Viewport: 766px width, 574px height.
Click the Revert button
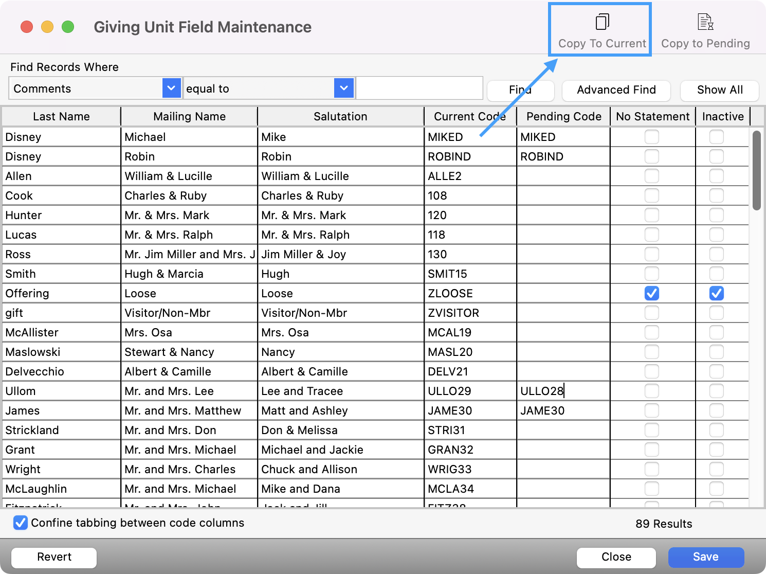[x=54, y=557]
